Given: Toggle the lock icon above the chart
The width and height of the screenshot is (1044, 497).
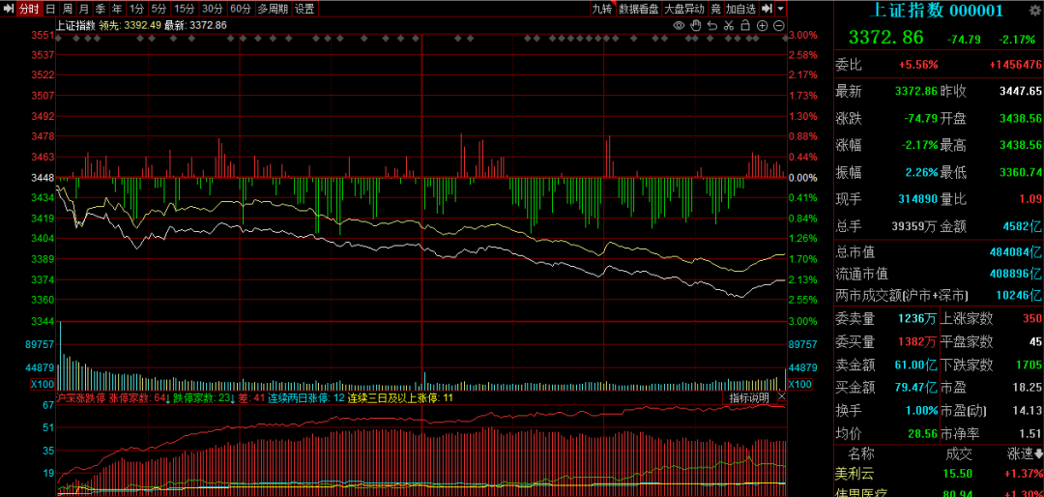Looking at the screenshot, I should (x=745, y=26).
